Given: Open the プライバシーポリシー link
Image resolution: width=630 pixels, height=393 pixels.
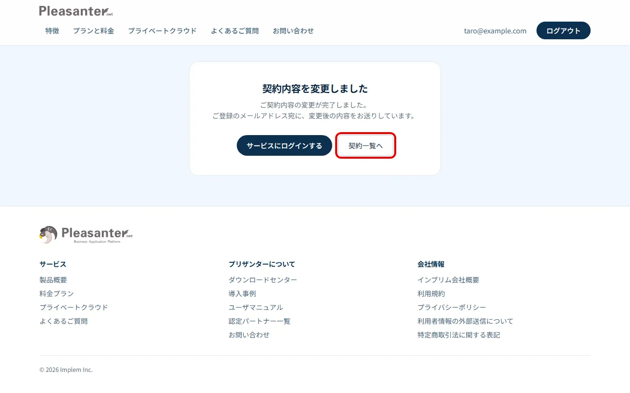Looking at the screenshot, I should (x=452, y=308).
